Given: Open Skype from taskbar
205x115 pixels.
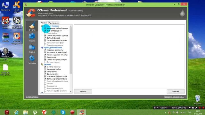Looking at the screenshot, I should coord(63,112).
